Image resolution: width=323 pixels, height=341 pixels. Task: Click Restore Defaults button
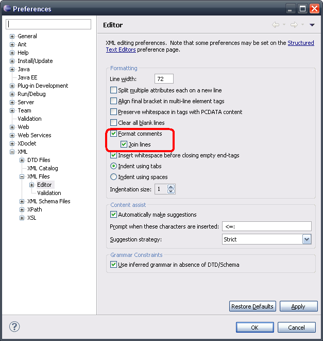(252, 306)
